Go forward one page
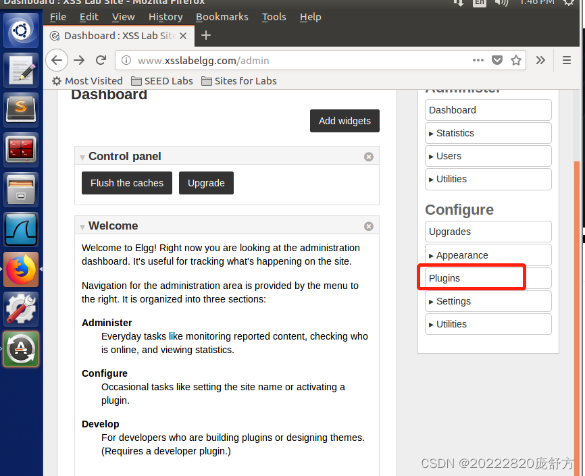The image size is (585, 476). [x=79, y=60]
